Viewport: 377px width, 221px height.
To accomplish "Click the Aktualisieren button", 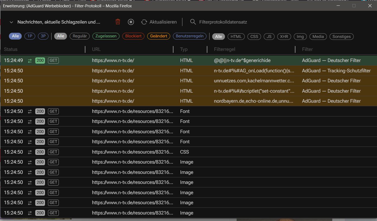I will pyautogui.click(x=159, y=22).
